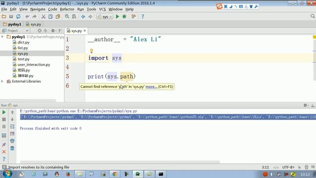The height and width of the screenshot is (178, 316).
Task: Open the Refactor menu
Action: (x=67, y=9)
